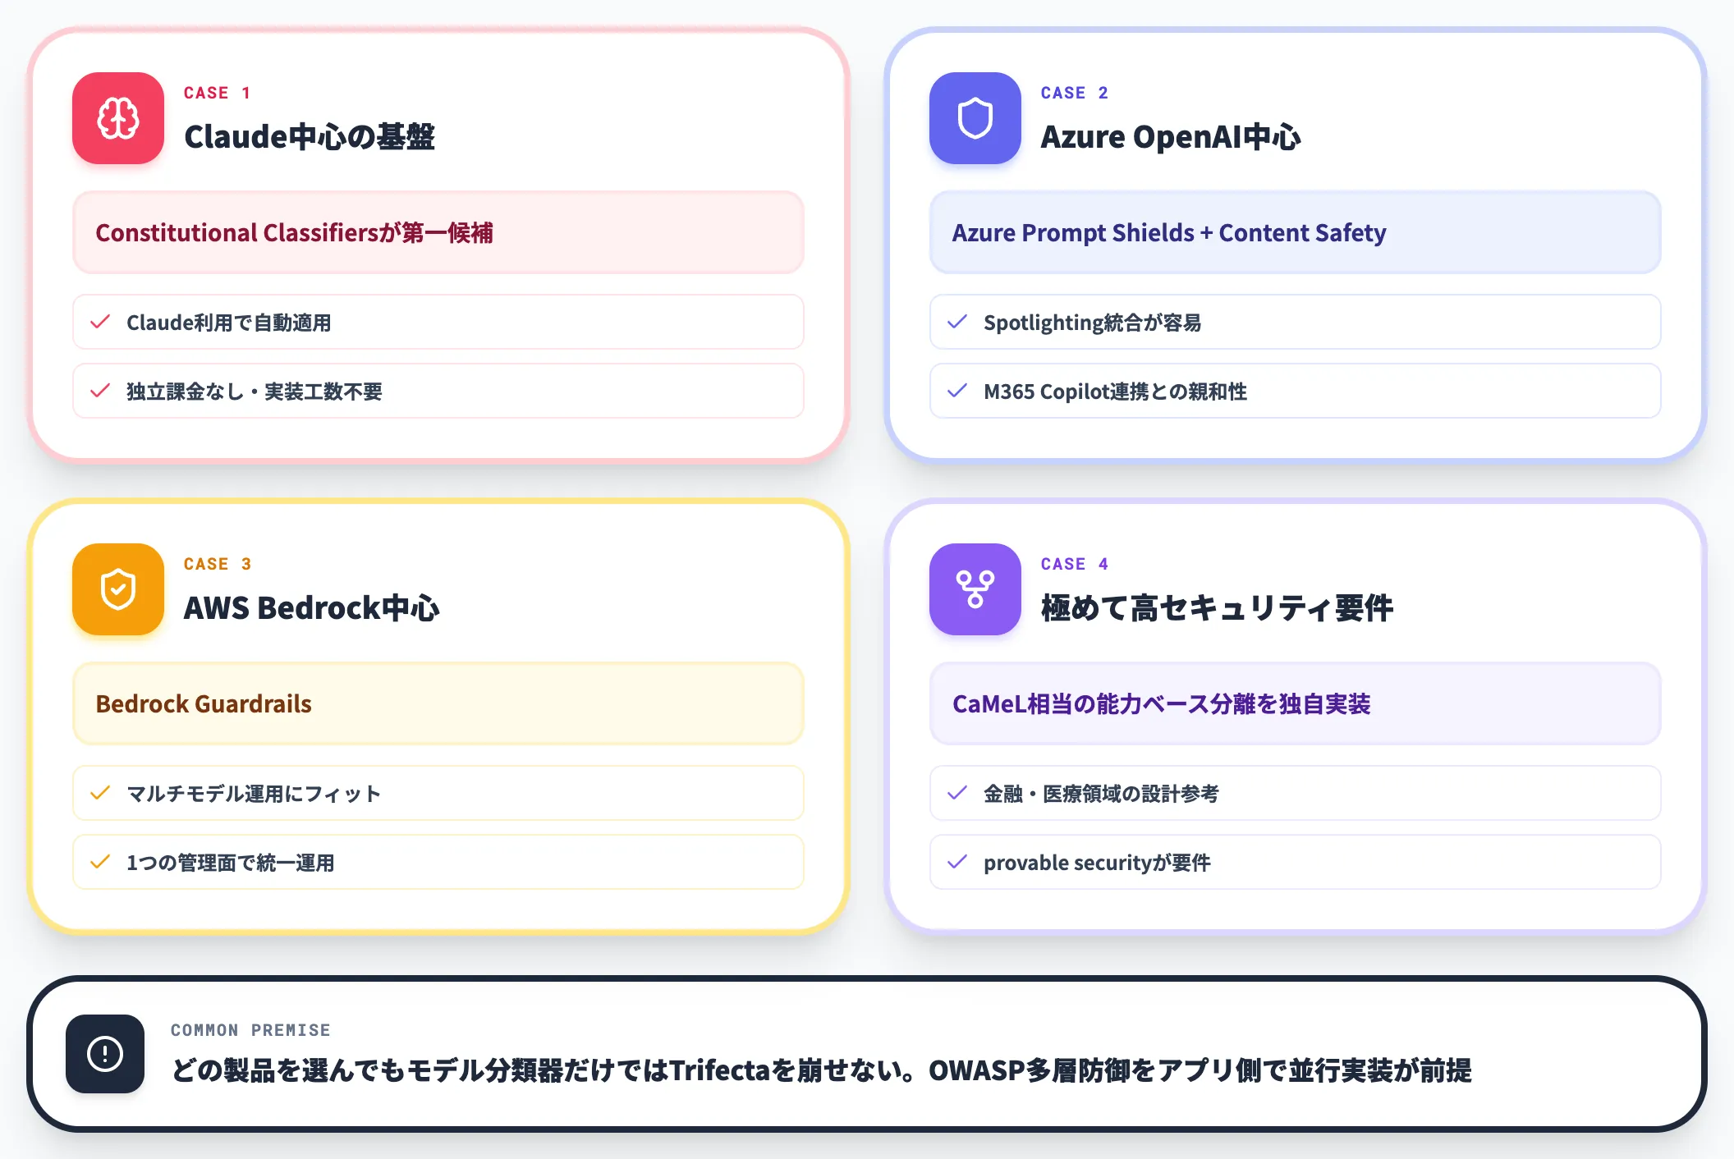Click the CASE 3 label
The width and height of the screenshot is (1734, 1159).
[218, 564]
